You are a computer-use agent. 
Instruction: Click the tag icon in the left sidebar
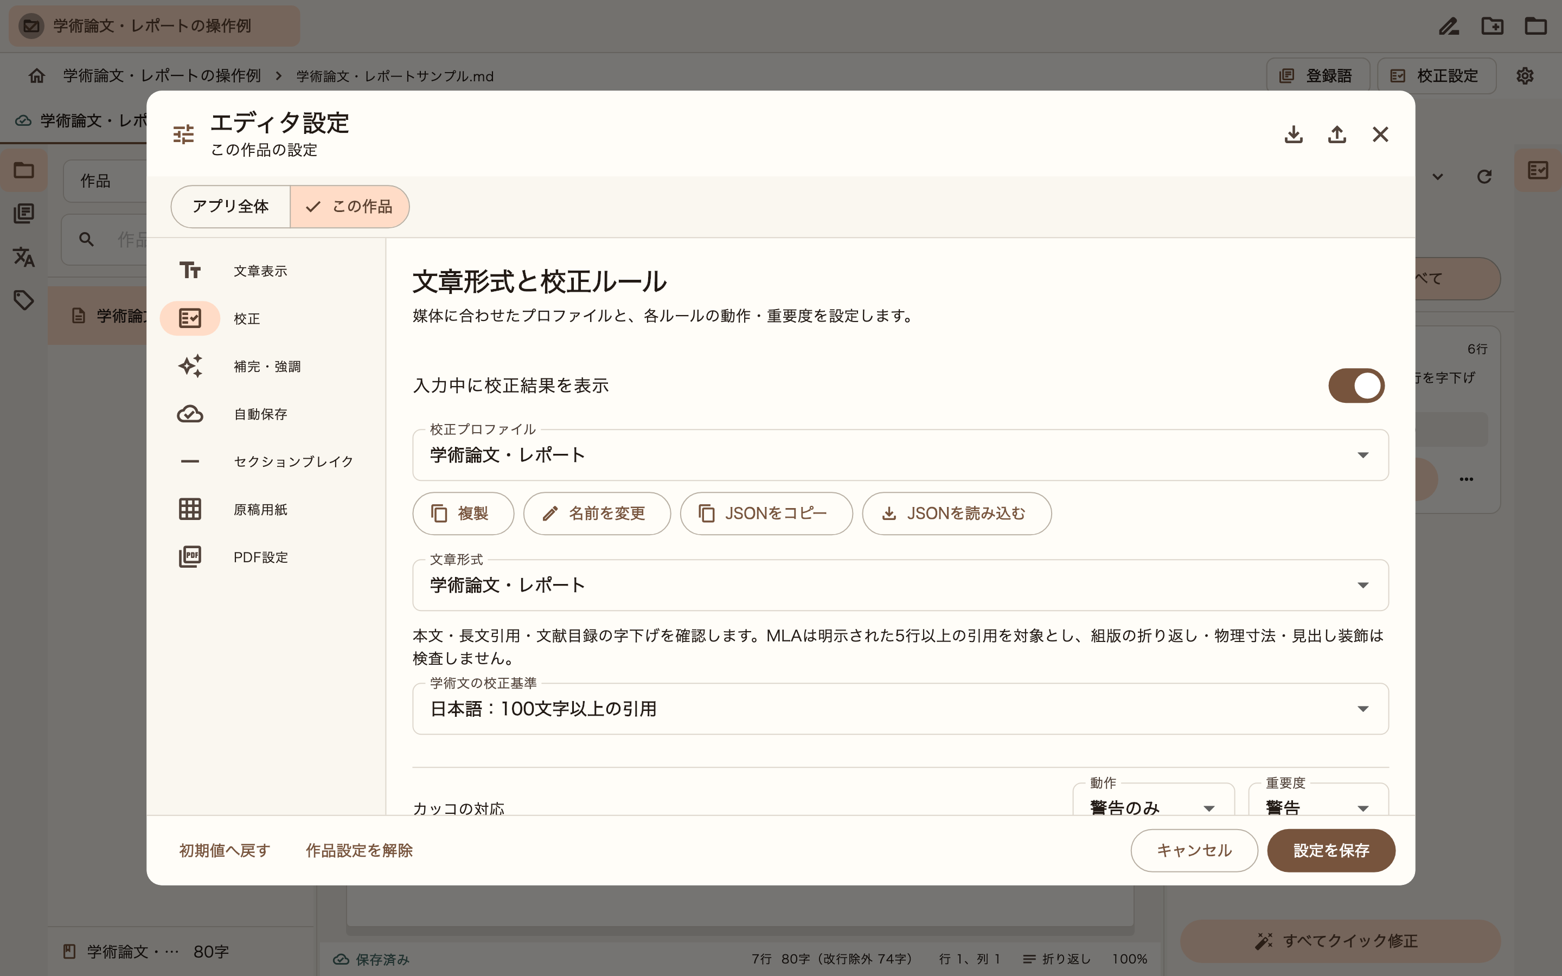coord(24,299)
